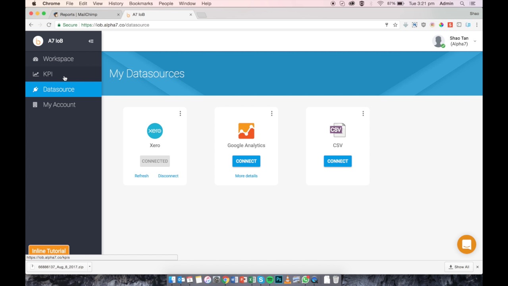The height and width of the screenshot is (286, 508).
Task: Open the History menu in menu bar
Action: 116,4
